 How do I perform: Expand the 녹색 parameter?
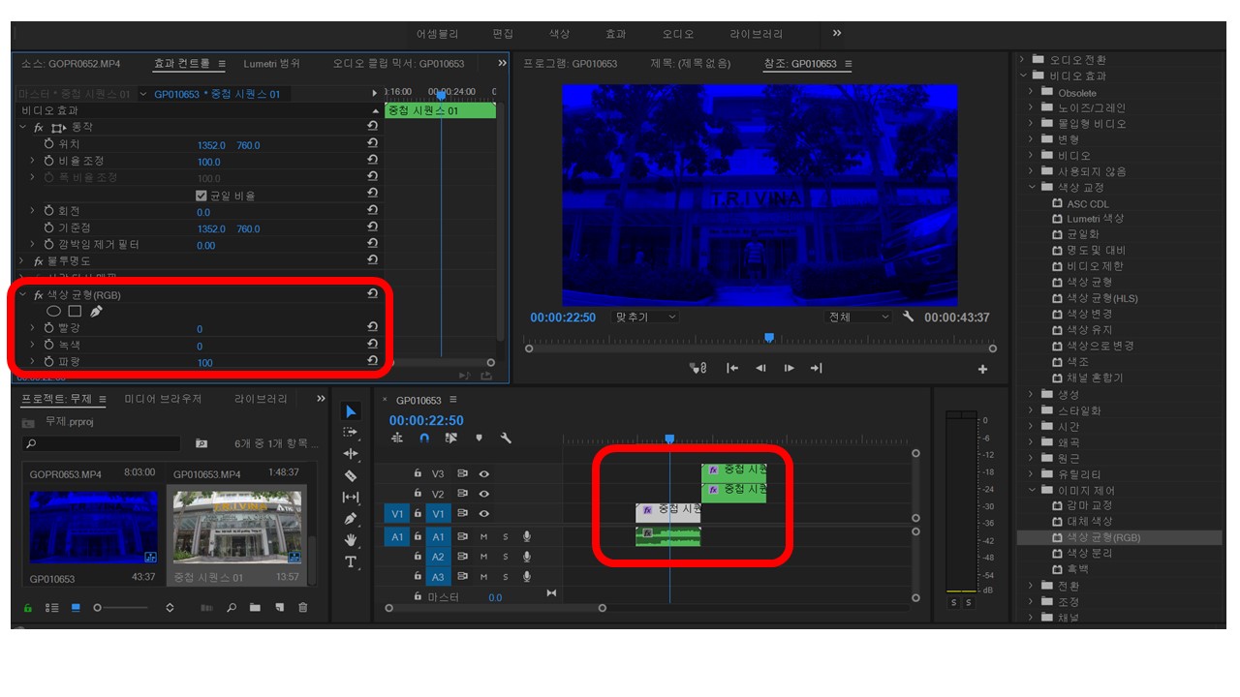click(33, 345)
